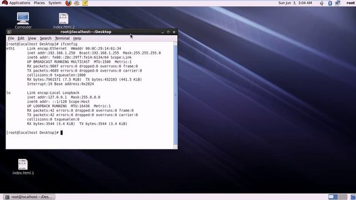Click the root user label in top panel
Screen dimensions: 356x200
click(350, 3)
